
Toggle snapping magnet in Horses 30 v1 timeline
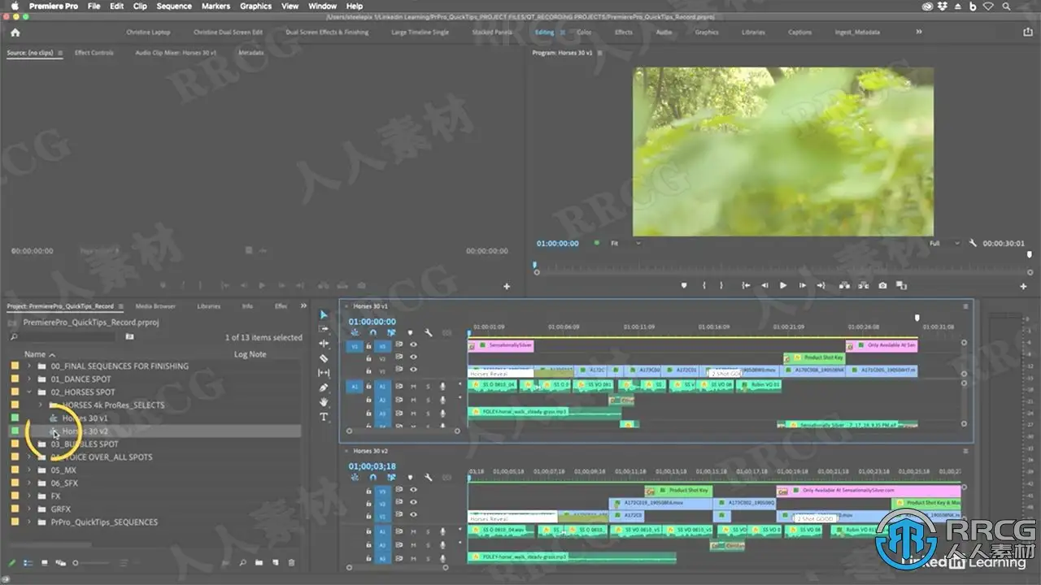tap(372, 332)
